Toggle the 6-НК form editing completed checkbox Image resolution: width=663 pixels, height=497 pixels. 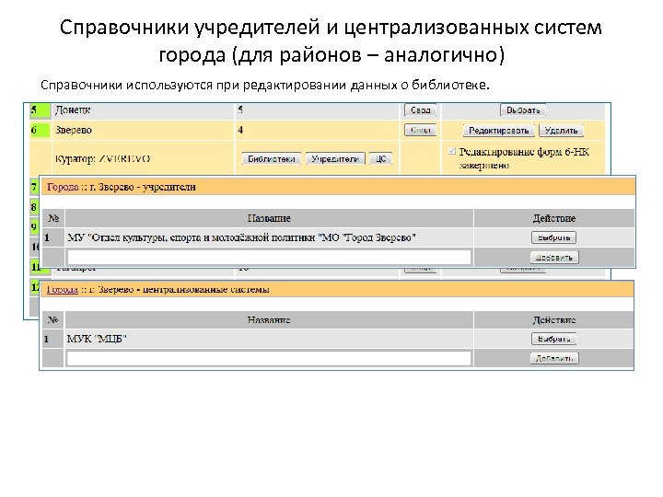(452, 151)
